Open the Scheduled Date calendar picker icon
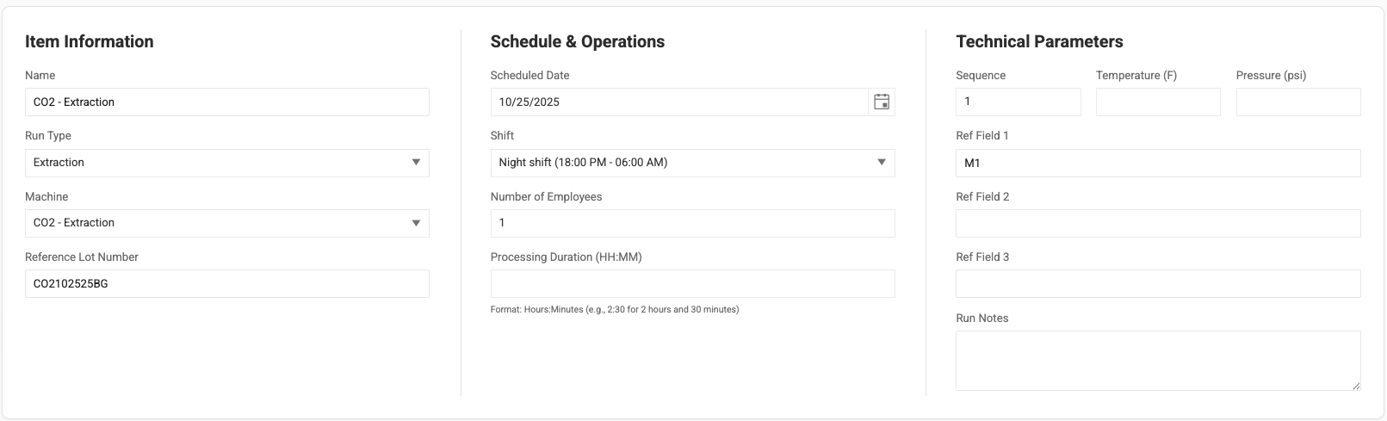The height and width of the screenshot is (421, 1387). pos(882,102)
